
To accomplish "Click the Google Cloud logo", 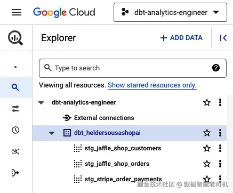I will (64, 12).
